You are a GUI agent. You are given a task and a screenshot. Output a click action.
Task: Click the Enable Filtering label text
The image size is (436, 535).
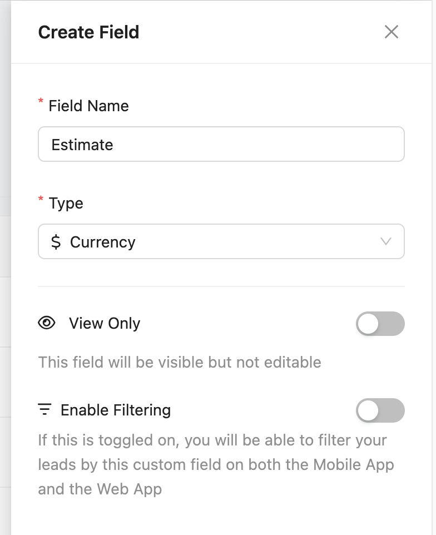(116, 410)
